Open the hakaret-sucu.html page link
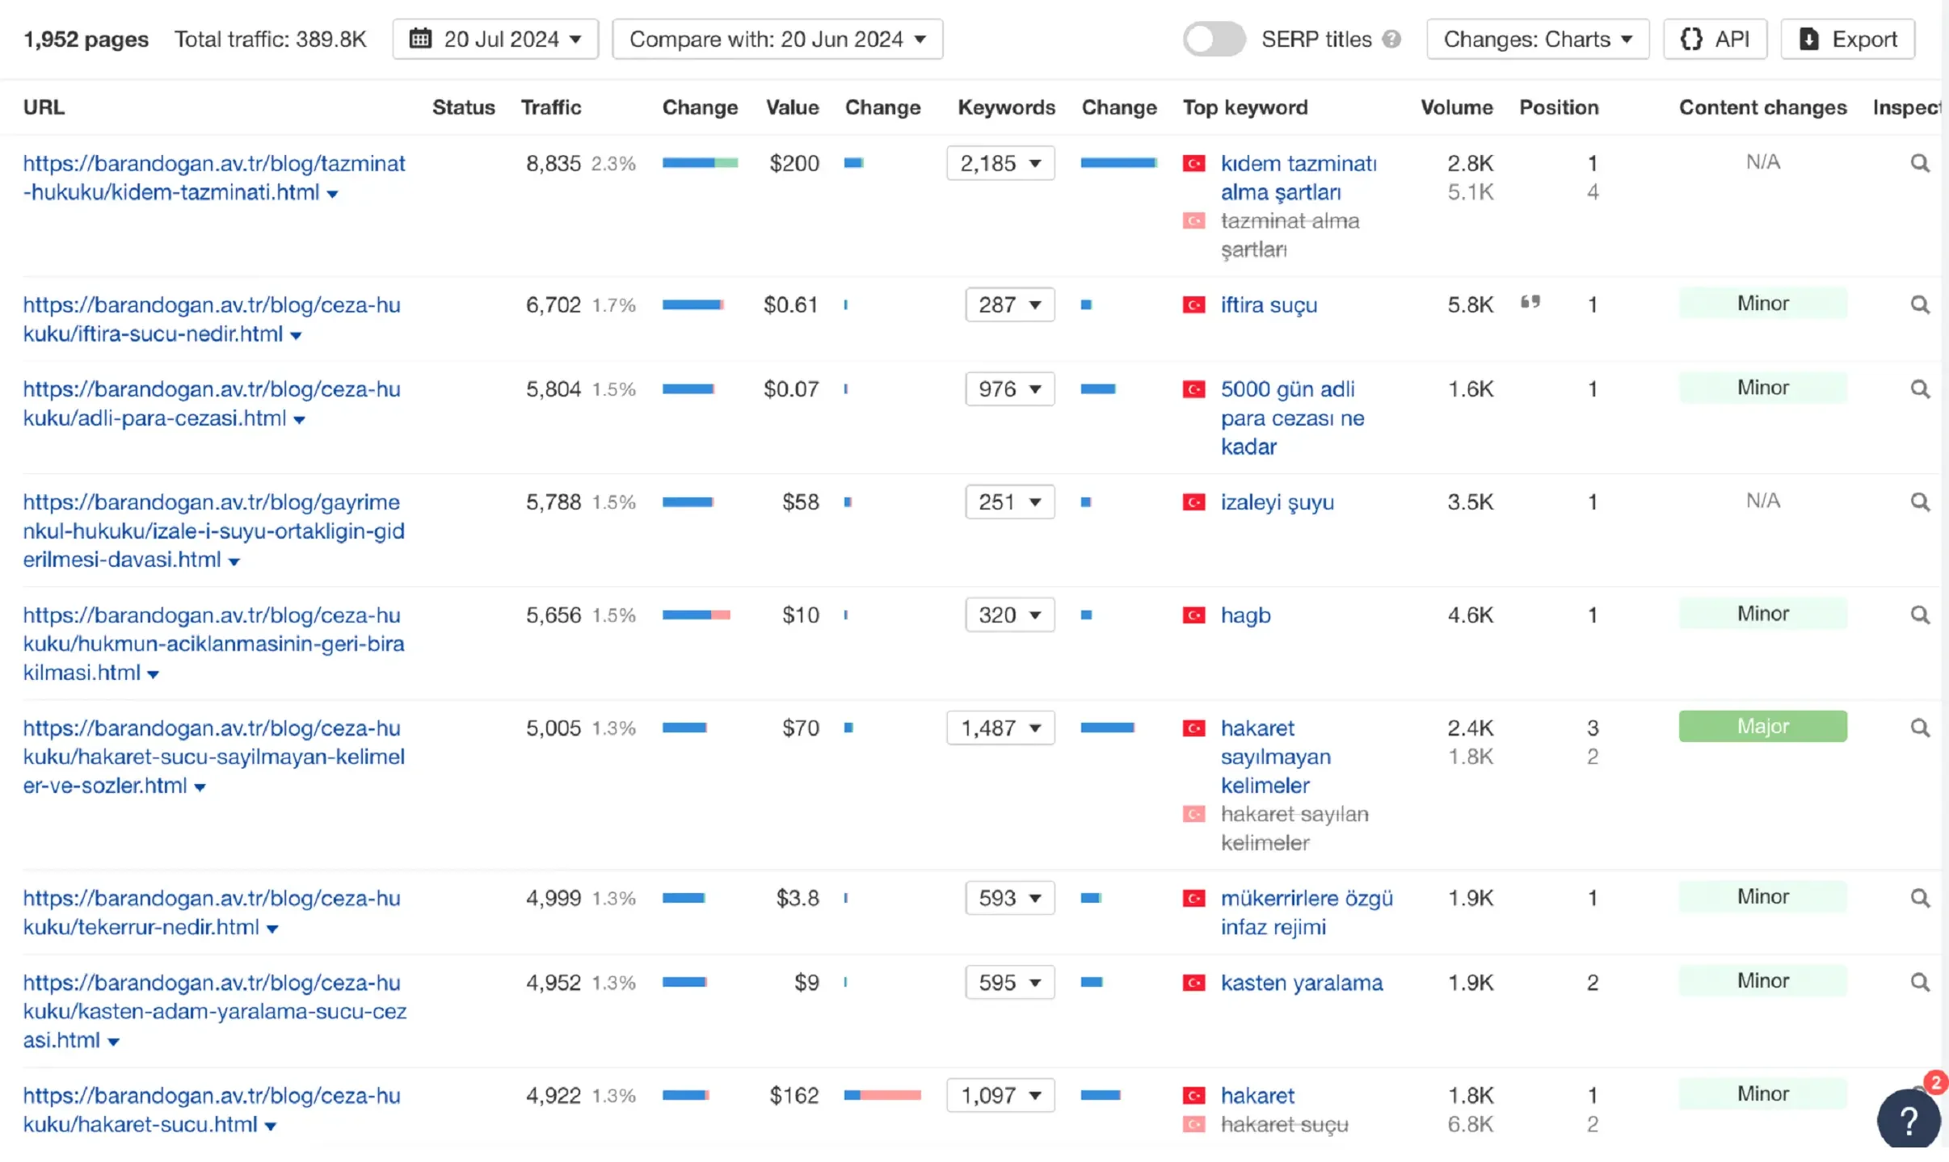1949x1162 pixels. click(212, 1110)
